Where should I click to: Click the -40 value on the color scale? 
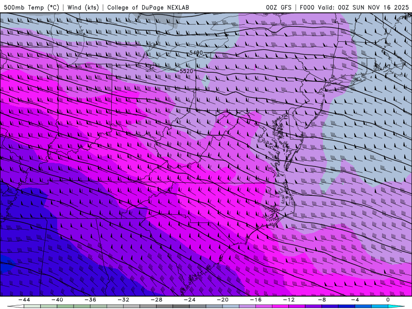click(57, 300)
